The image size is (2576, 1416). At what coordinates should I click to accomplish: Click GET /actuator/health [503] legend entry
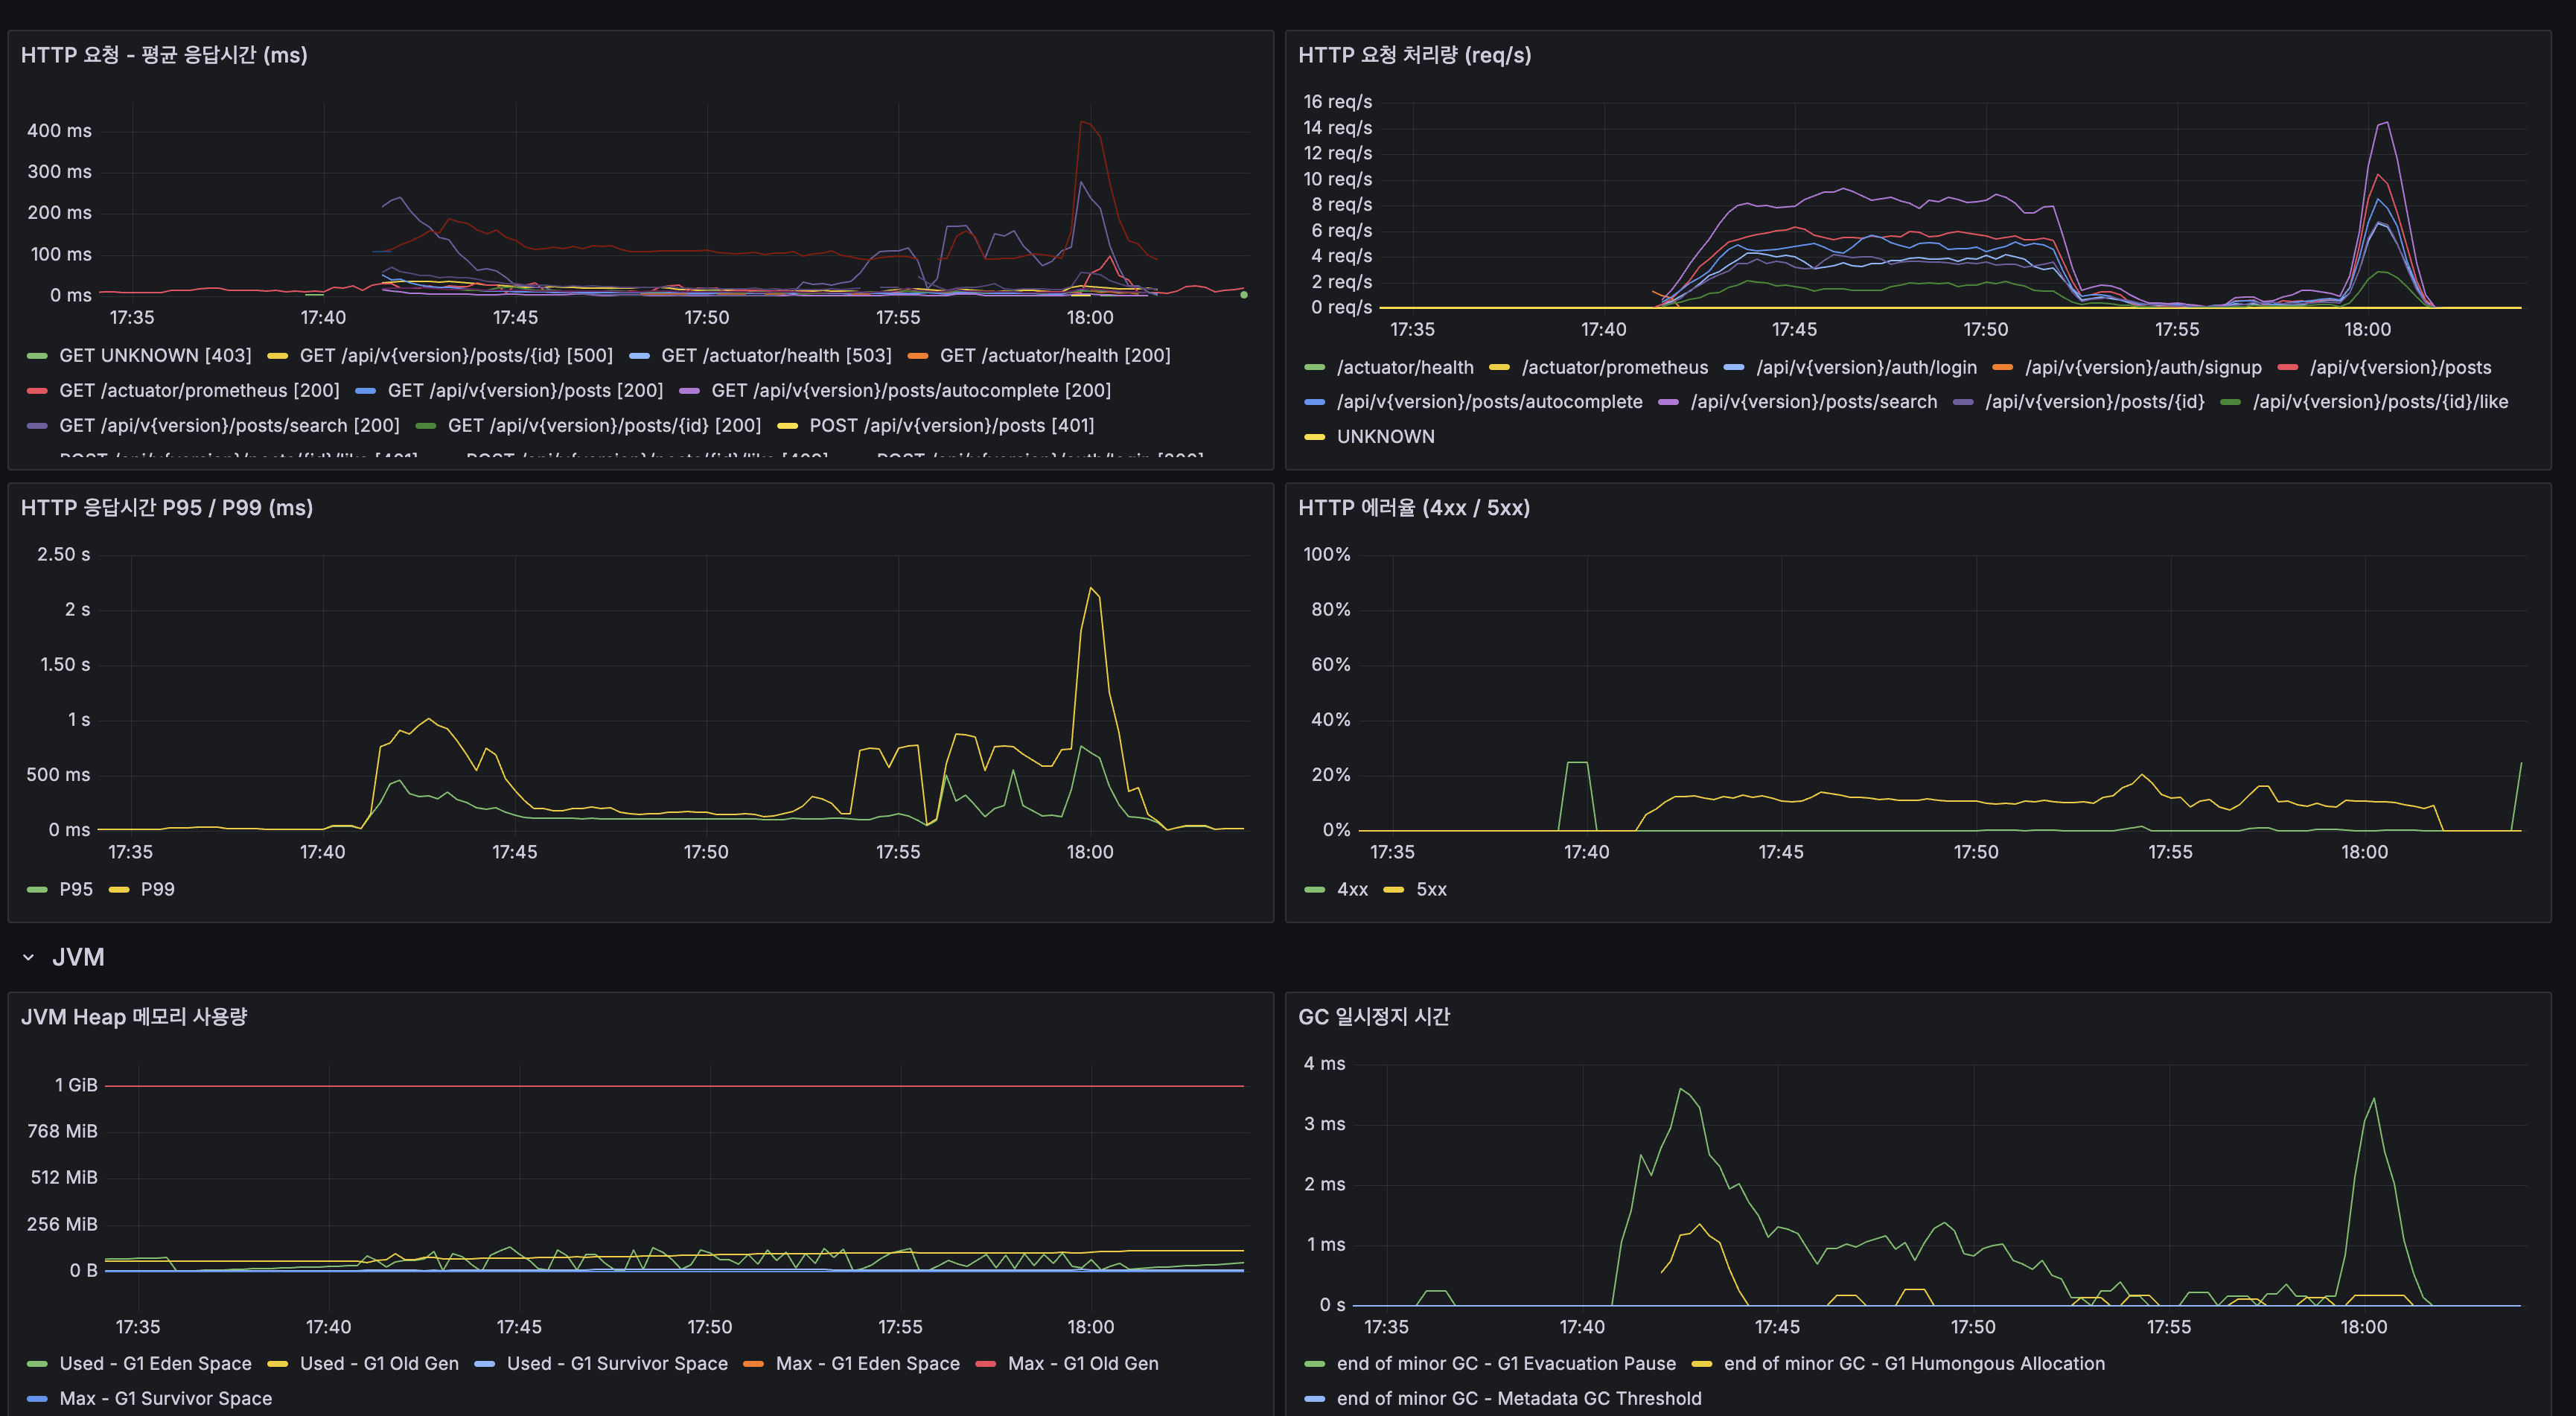tap(776, 356)
